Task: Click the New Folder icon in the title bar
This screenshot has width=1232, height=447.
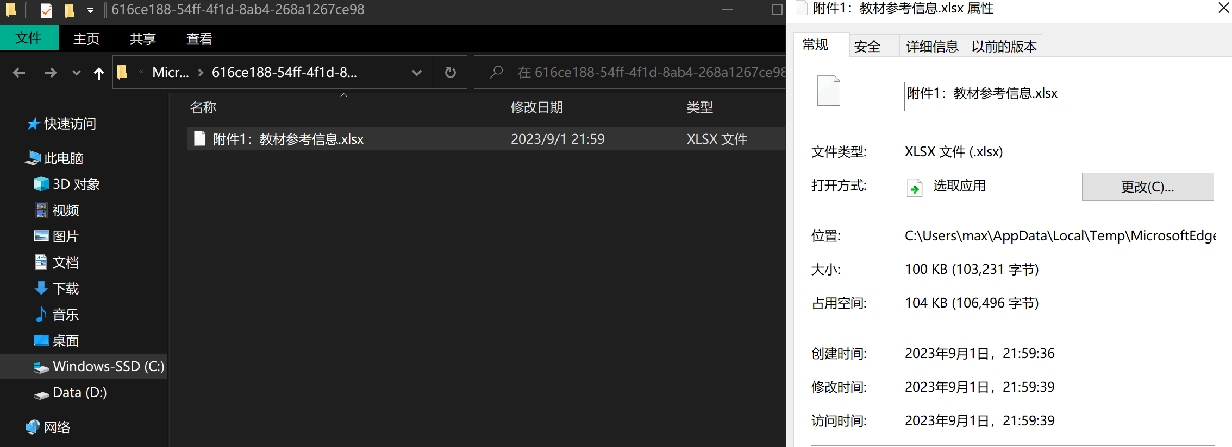Action: (x=69, y=10)
